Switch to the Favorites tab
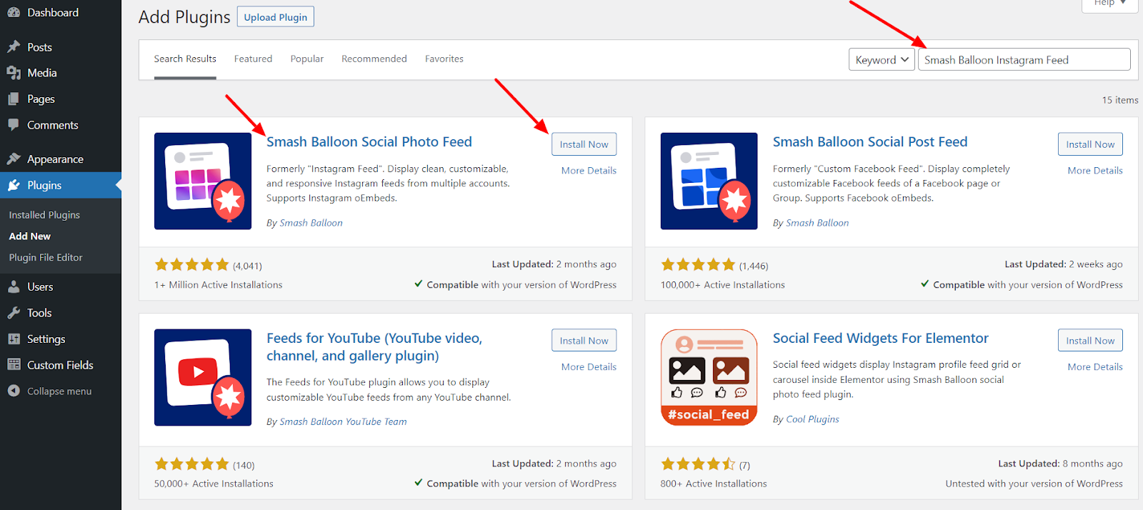1143x510 pixels. click(444, 59)
